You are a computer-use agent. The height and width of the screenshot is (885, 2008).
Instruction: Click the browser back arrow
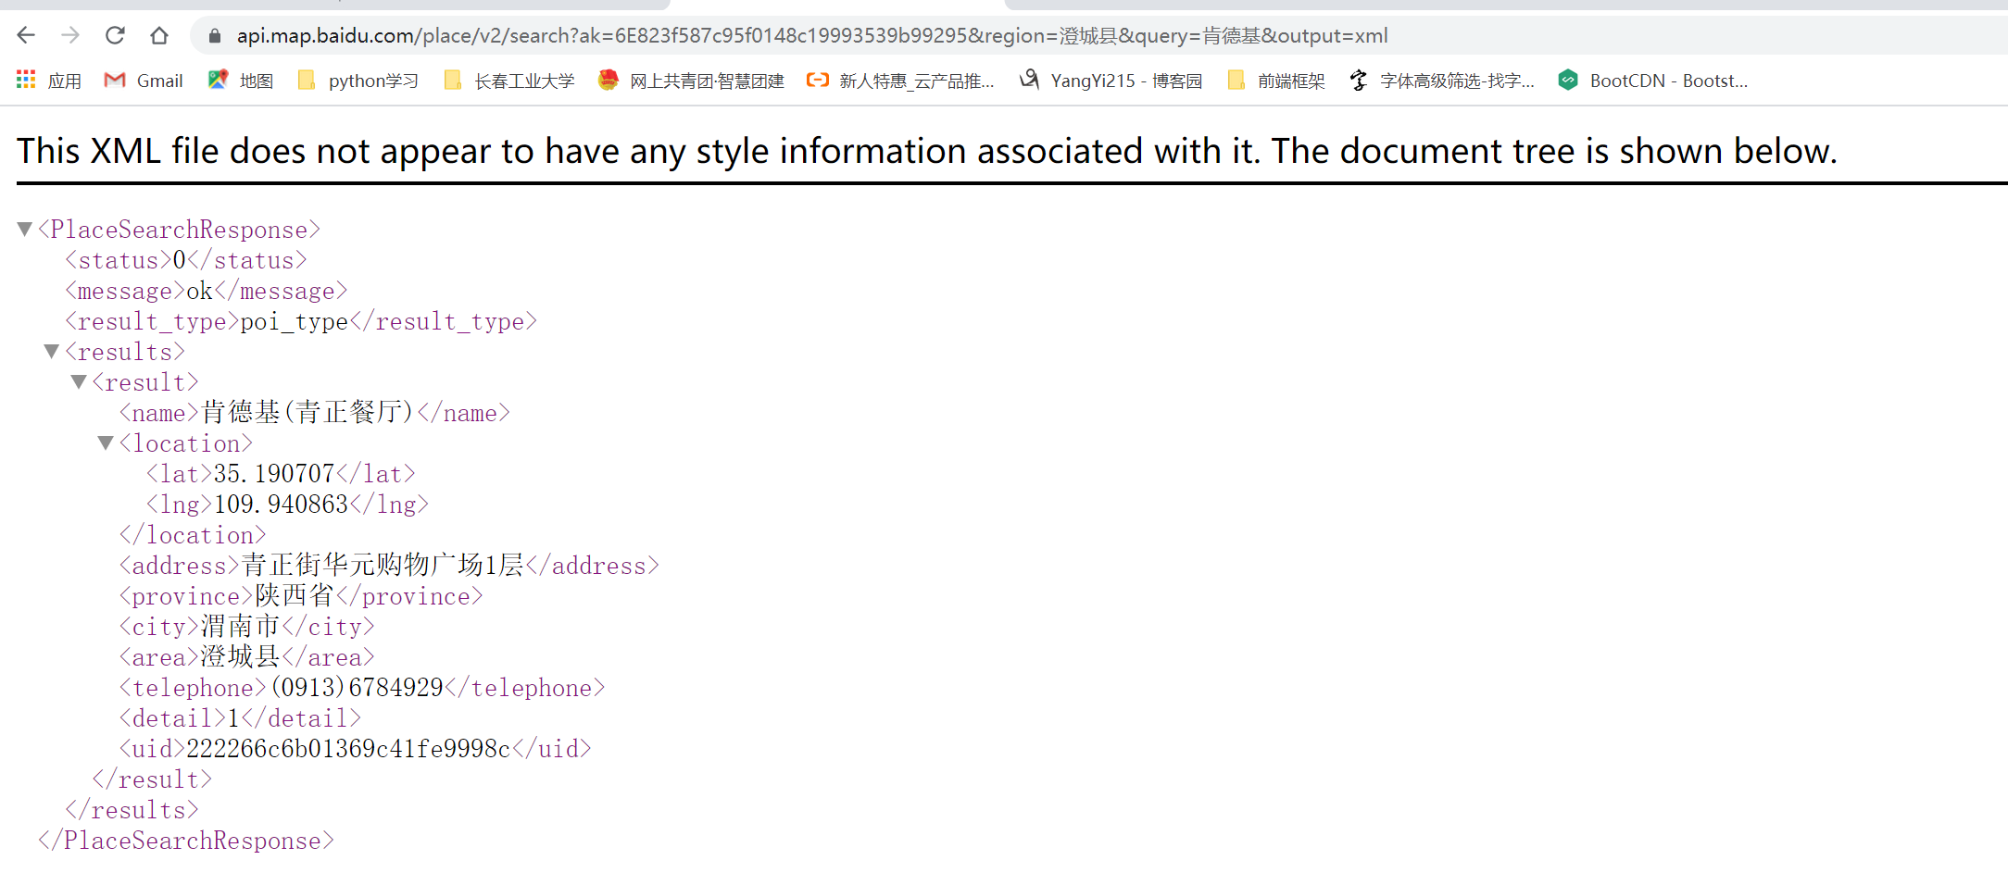(x=26, y=36)
